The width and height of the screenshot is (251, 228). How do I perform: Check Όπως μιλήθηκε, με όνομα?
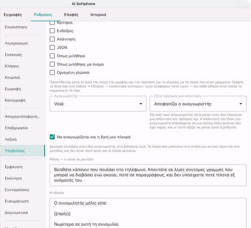click(x=52, y=64)
